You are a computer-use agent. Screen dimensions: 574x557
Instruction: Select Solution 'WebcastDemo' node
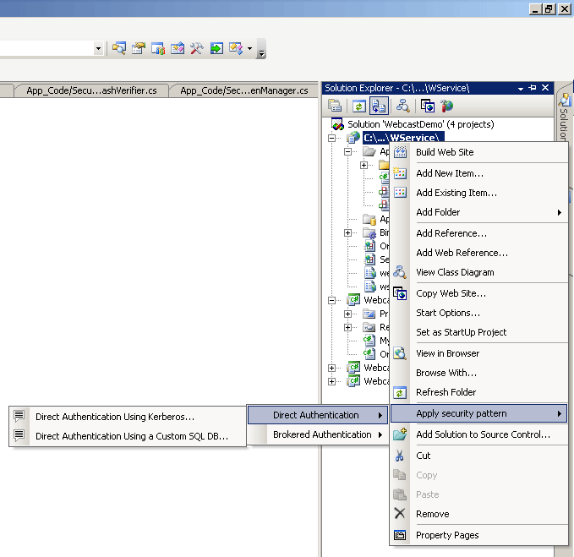pos(421,124)
